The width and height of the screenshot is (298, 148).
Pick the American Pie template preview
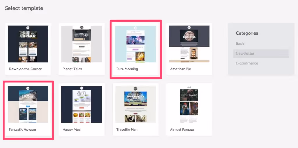click(189, 44)
